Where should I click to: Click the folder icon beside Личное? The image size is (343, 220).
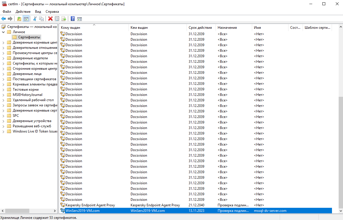click(x=9, y=32)
